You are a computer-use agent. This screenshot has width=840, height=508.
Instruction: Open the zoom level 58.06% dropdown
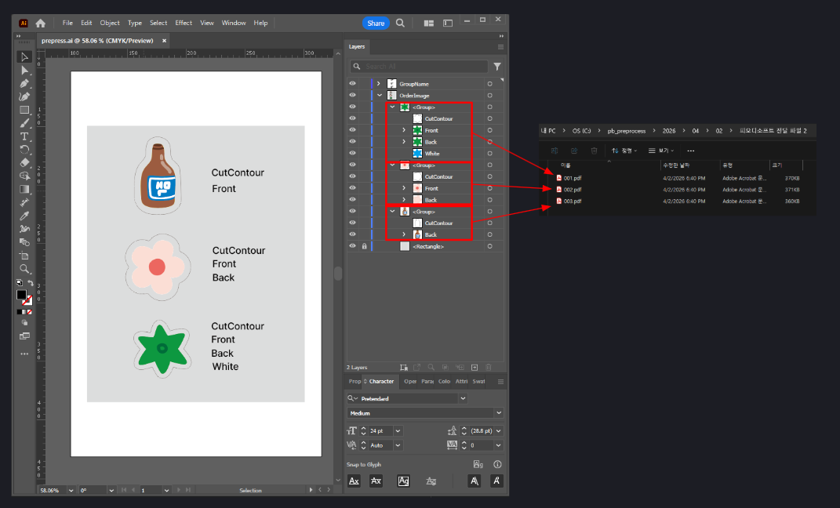tap(71, 490)
